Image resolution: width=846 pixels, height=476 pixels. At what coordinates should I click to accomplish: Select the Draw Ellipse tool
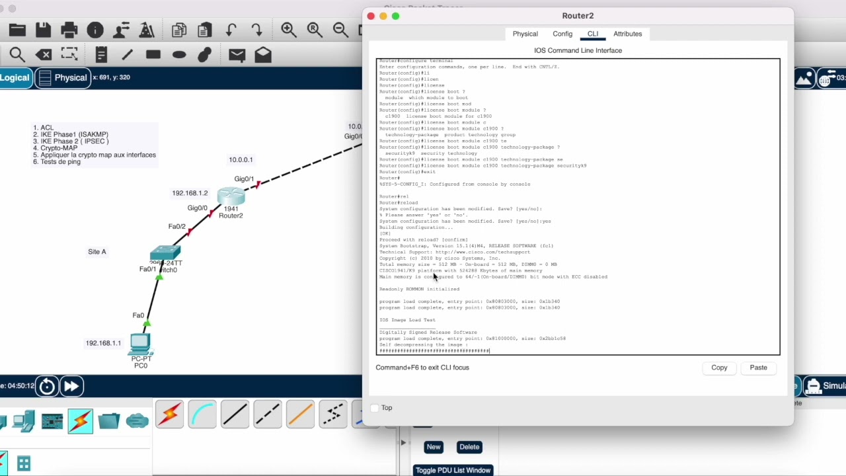pos(179,55)
